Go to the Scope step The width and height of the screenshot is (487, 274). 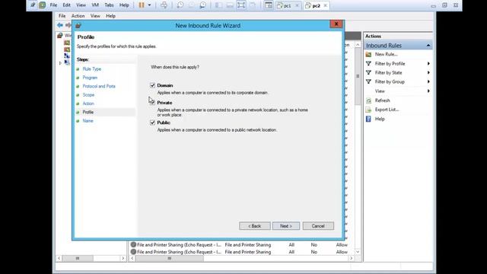[x=88, y=94]
